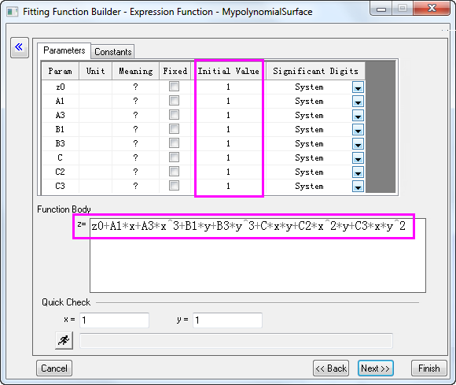The height and width of the screenshot is (385, 456).
Task: Open Significant Digits dropdown for B1
Action: 358,130
